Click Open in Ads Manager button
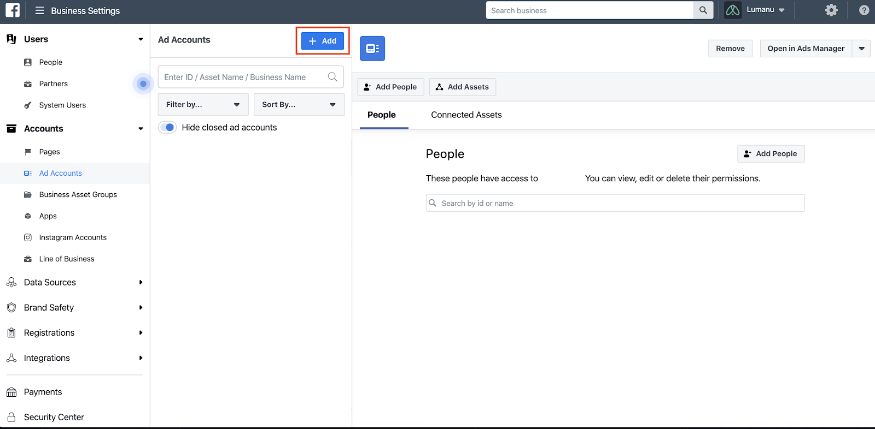875x429 pixels. [806, 49]
